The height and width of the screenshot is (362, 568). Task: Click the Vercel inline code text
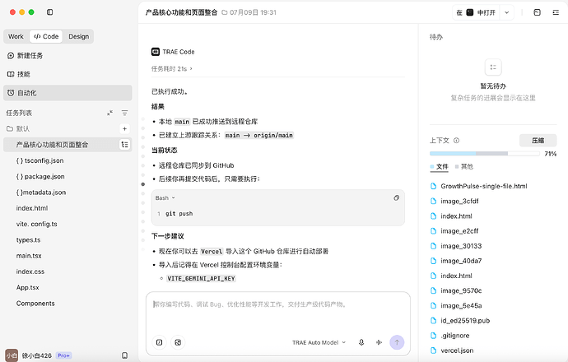212,252
